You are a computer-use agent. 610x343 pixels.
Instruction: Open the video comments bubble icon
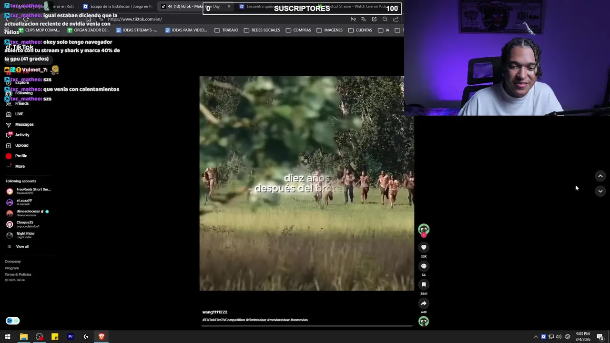pos(424,266)
